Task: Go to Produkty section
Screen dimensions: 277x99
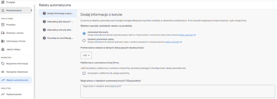Action: [x=16, y=25]
